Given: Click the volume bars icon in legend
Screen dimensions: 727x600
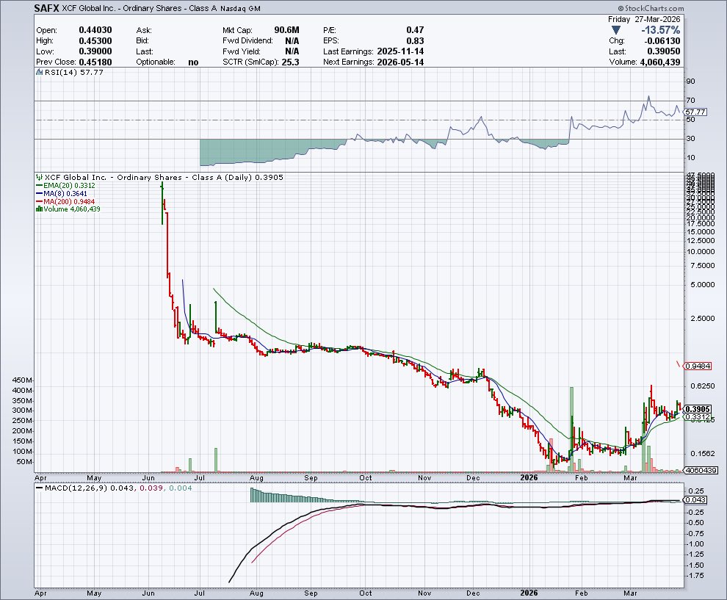Looking at the screenshot, I should pyautogui.click(x=39, y=209).
